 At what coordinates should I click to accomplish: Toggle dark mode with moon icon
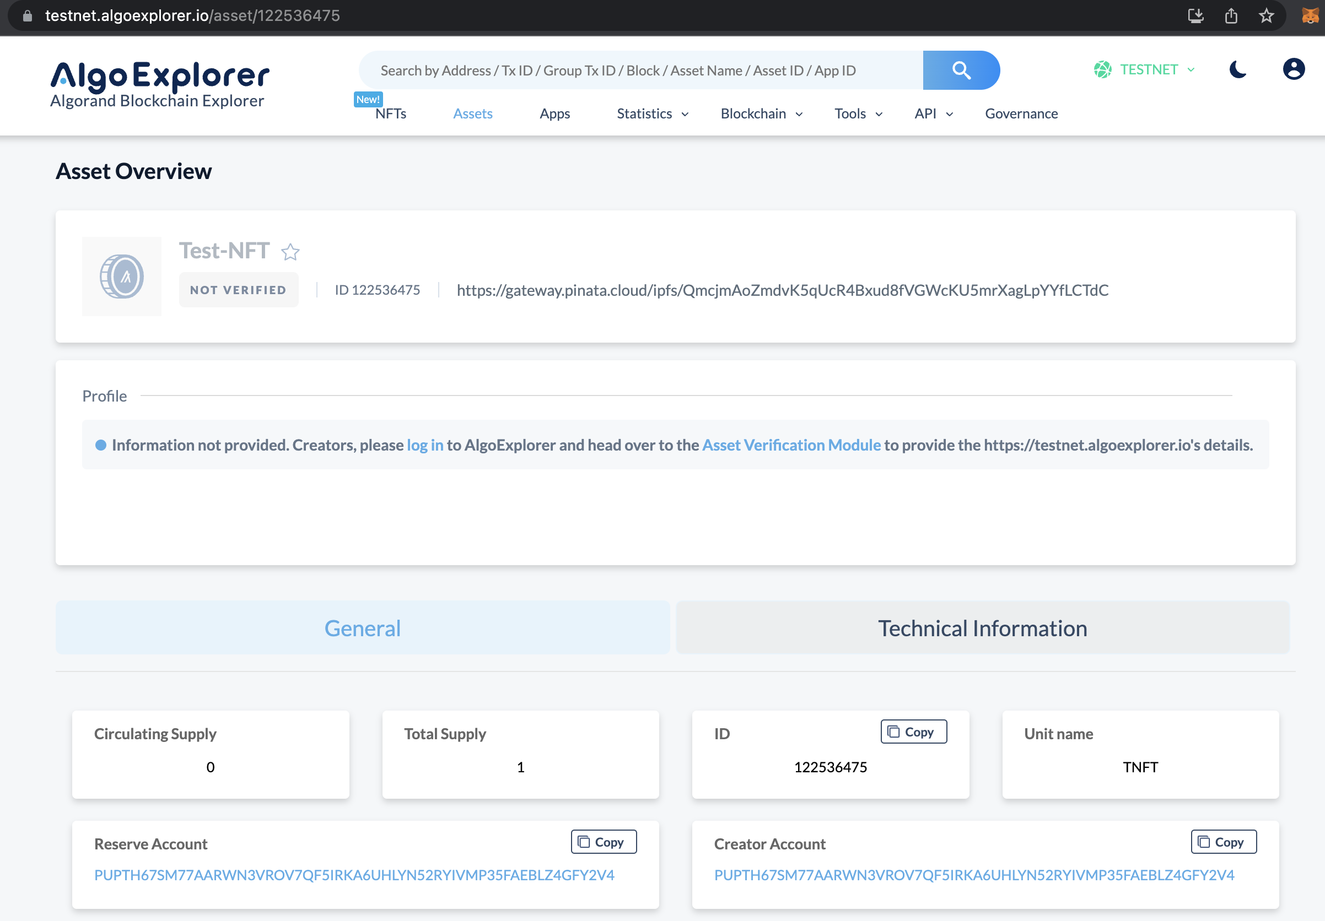(1238, 70)
